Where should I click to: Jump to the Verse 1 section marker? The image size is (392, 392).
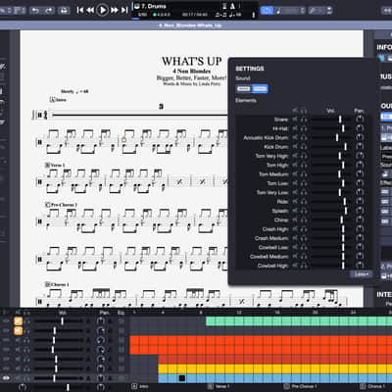point(219,386)
